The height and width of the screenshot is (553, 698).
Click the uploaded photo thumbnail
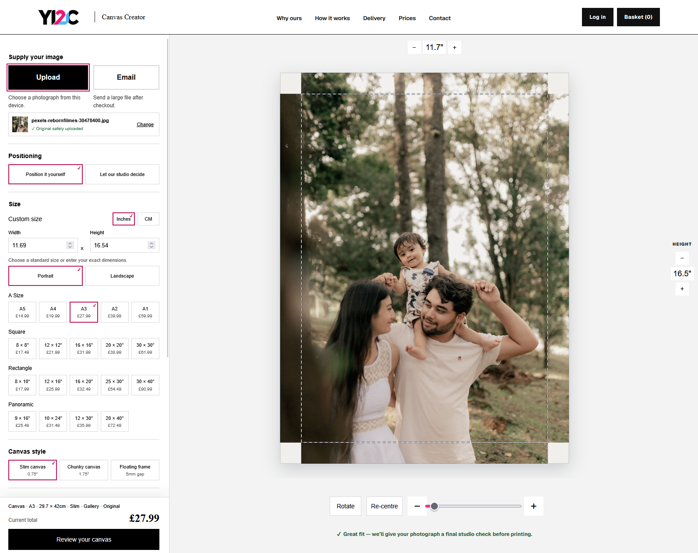coord(20,124)
